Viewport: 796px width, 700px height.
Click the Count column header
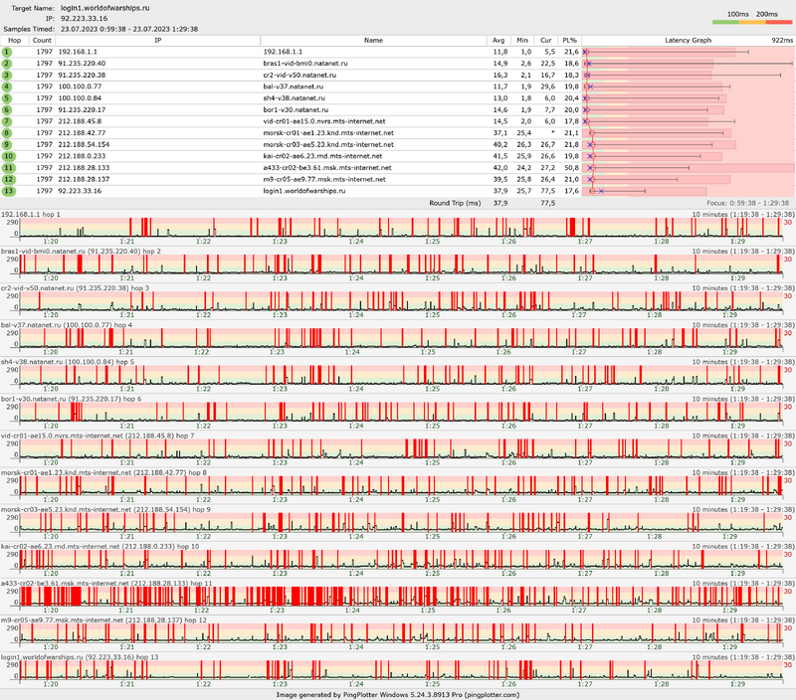pyautogui.click(x=42, y=40)
